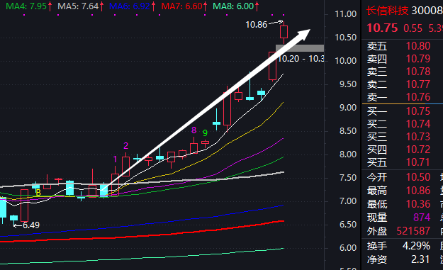443x270 pixels.
Task: Pick the 卖一 ask price 10.76
Action: (x=418, y=97)
